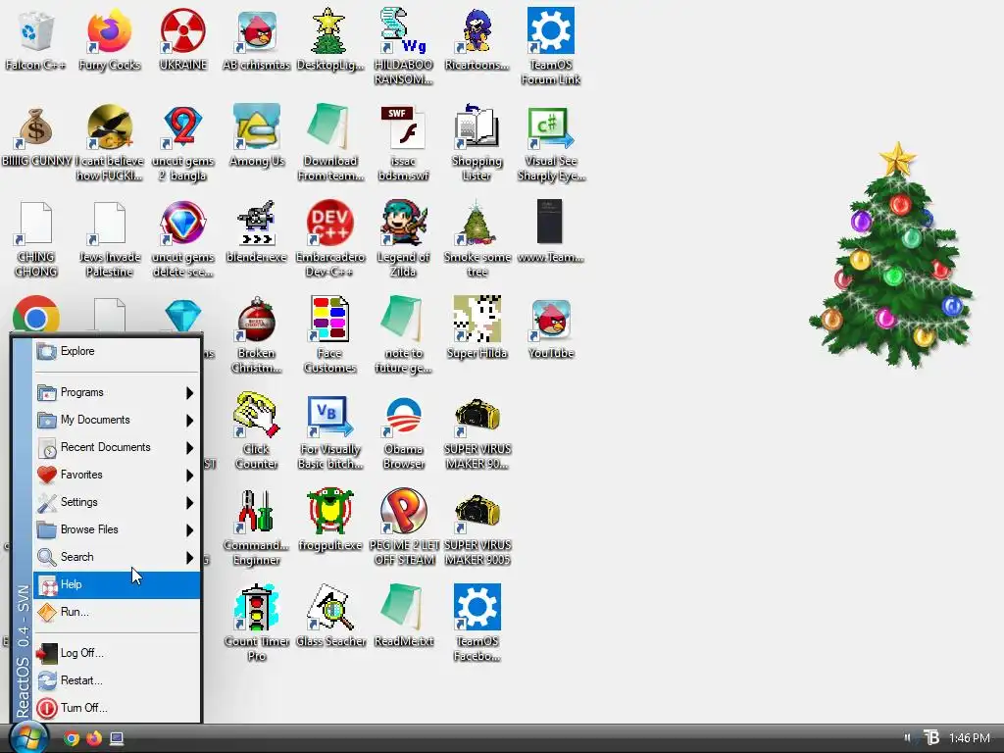
Task: Open Chrome from taskbar quick launch
Action: [x=72, y=738]
